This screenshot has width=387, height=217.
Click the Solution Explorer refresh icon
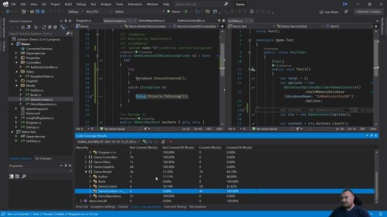click(44, 27)
